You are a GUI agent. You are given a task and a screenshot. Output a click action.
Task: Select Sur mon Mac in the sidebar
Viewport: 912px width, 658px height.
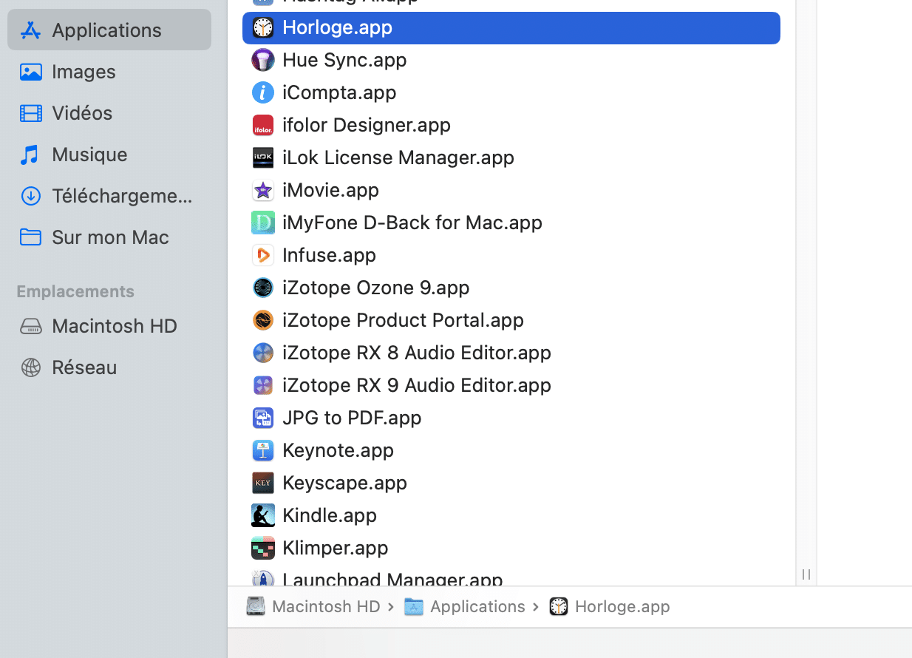tap(109, 237)
